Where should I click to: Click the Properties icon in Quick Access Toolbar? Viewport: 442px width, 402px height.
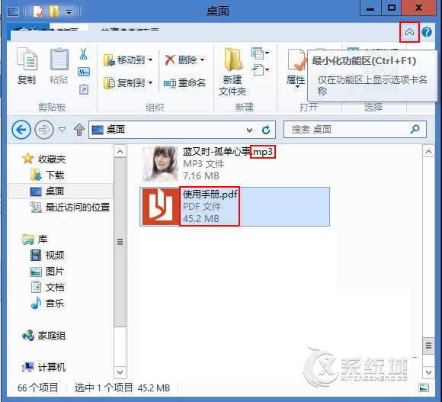[x=38, y=11]
